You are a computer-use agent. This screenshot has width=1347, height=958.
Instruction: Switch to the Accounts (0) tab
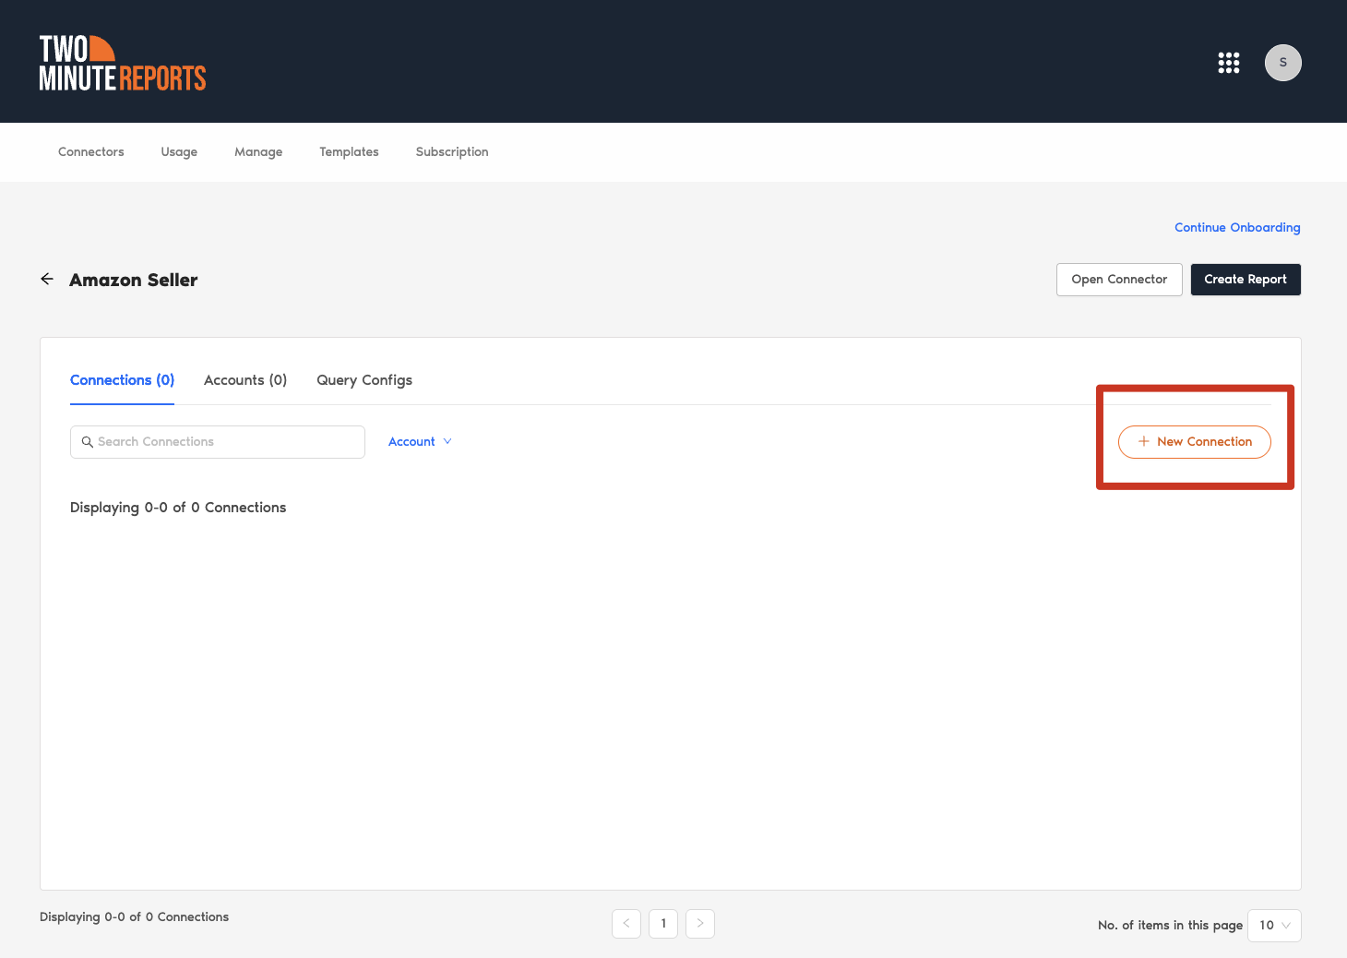pyautogui.click(x=245, y=380)
